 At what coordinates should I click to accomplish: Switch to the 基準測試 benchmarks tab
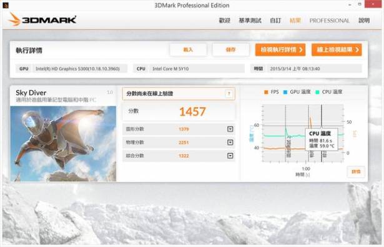250,21
